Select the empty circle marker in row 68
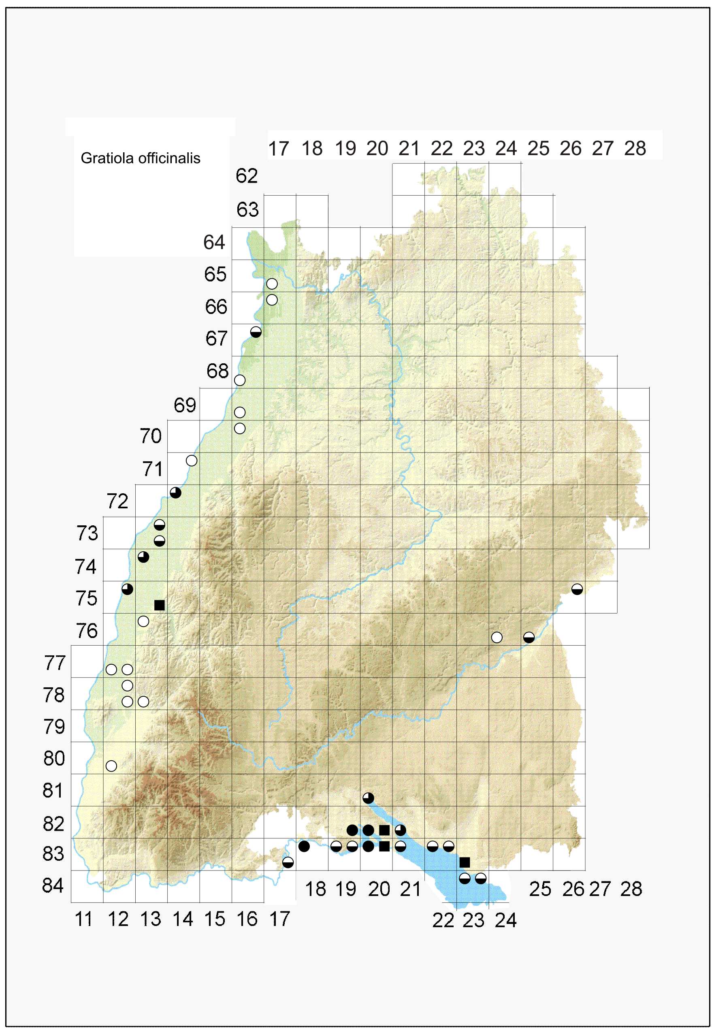712x1028 pixels. click(240, 380)
